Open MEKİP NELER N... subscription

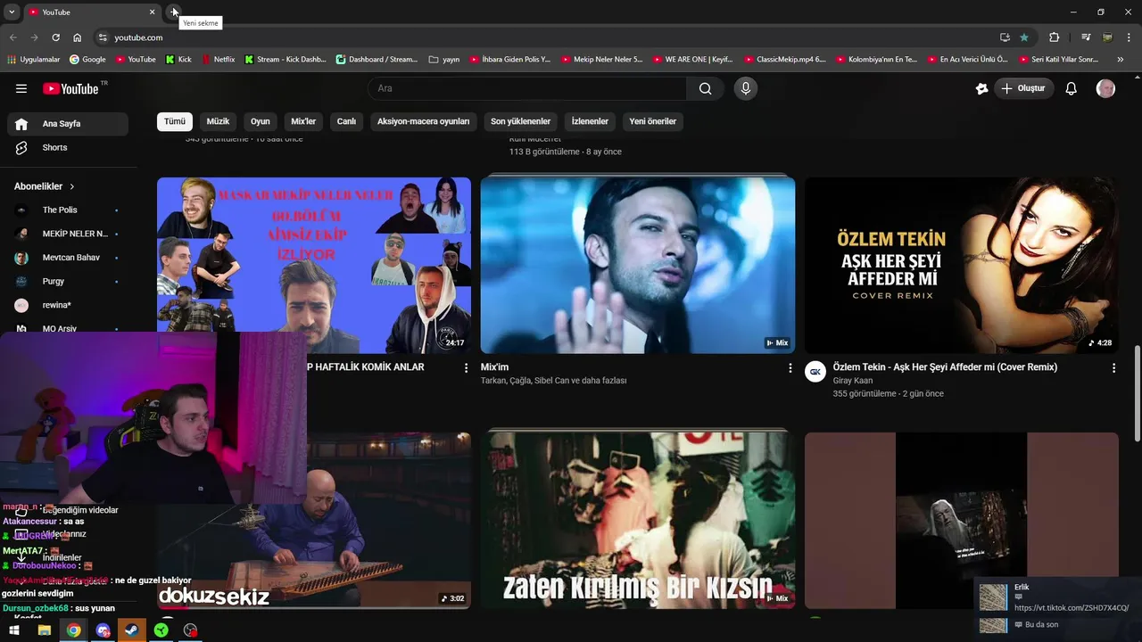click(68, 234)
